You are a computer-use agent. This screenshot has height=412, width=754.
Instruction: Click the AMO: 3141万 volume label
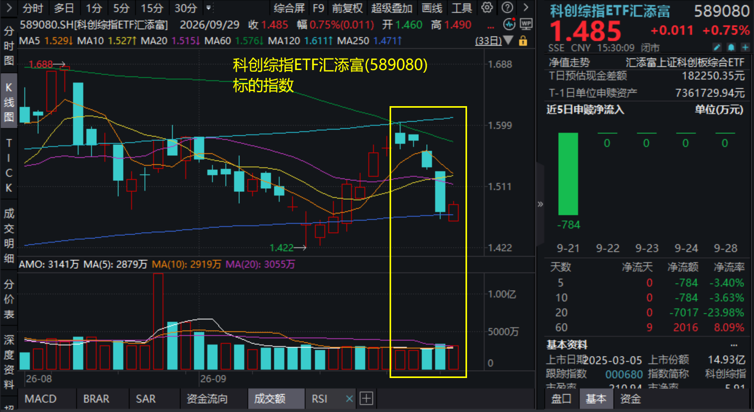[x=49, y=265]
